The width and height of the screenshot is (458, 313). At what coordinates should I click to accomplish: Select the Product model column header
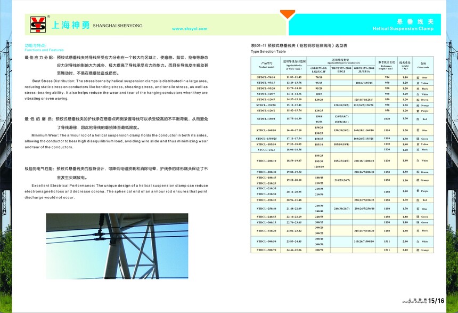pyautogui.click(x=266, y=66)
